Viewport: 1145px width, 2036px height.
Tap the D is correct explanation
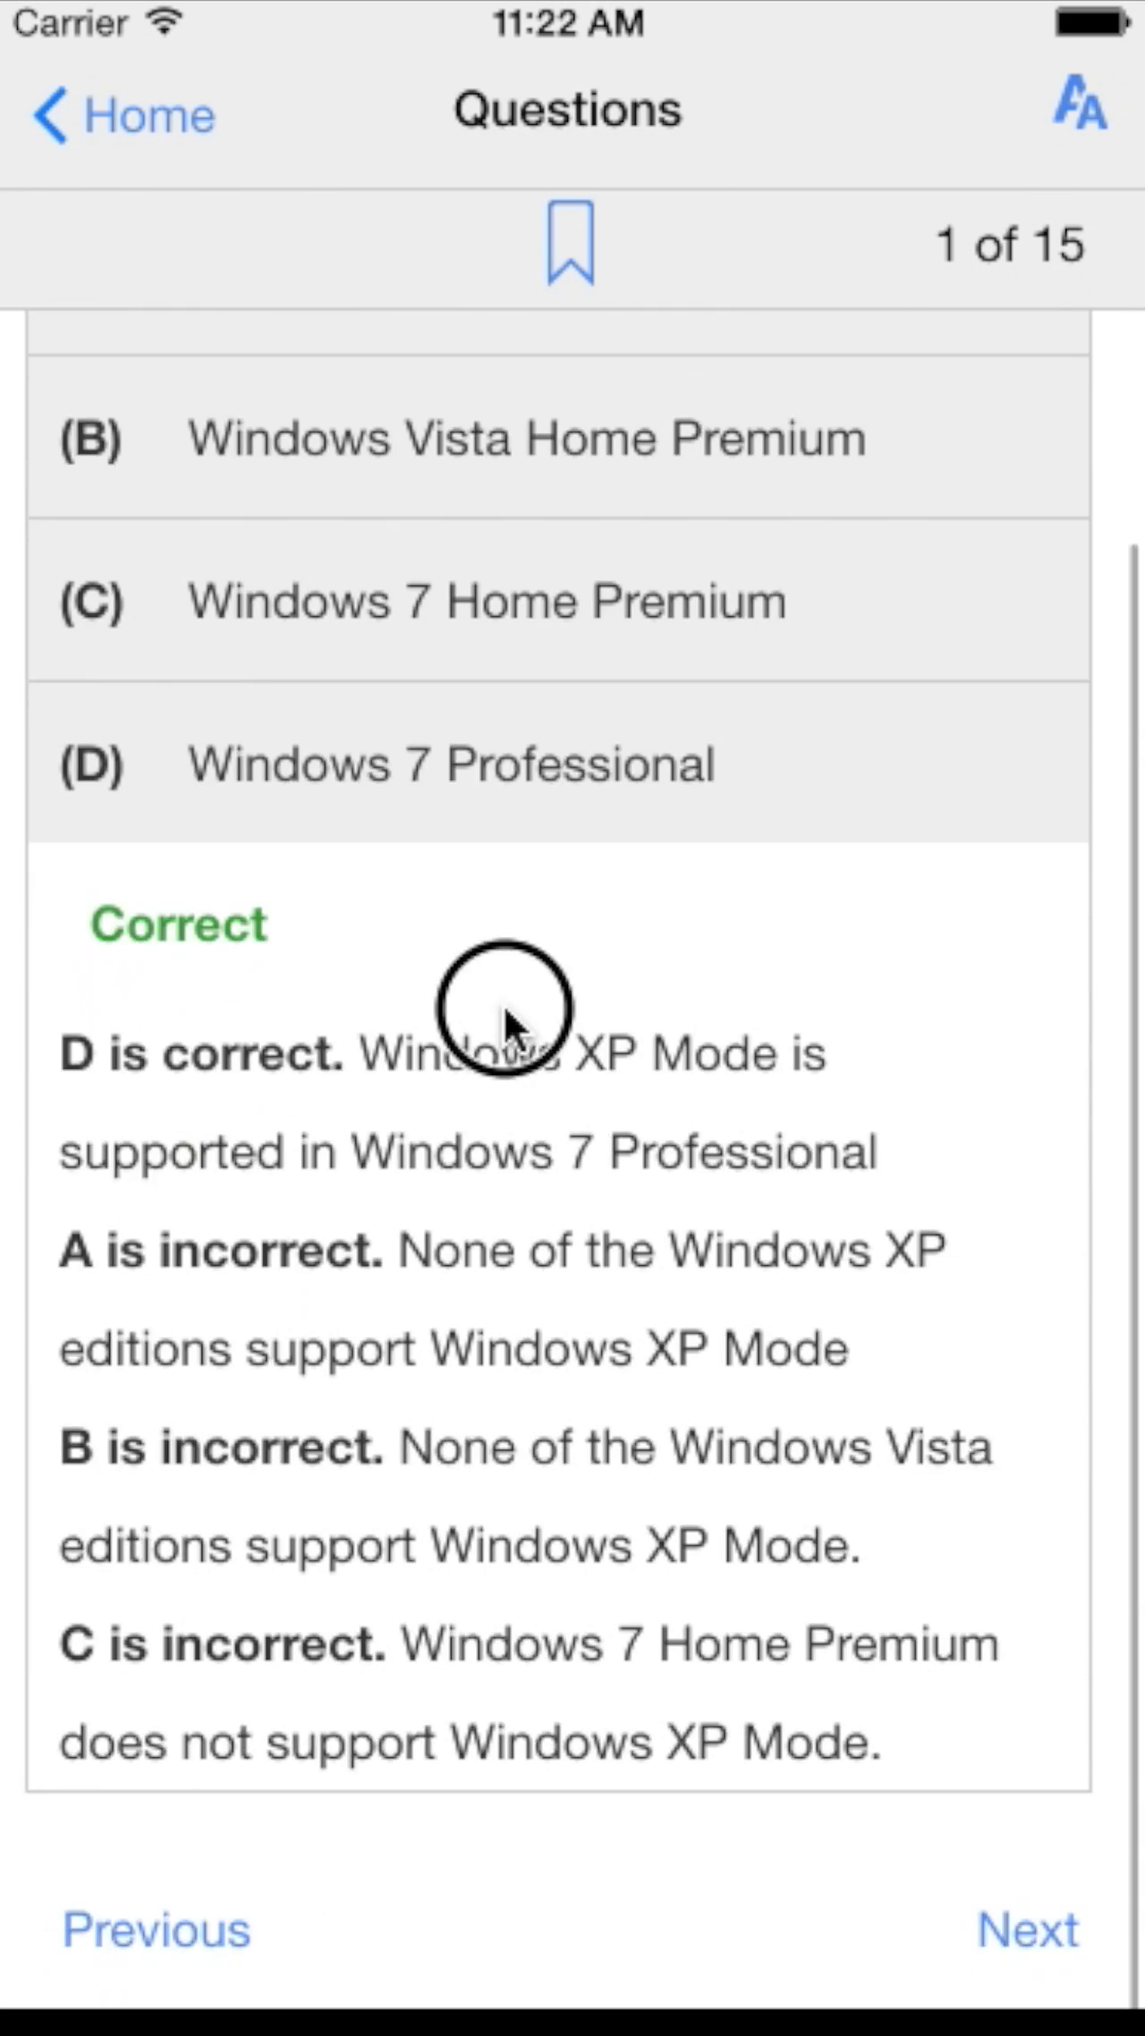(468, 1102)
